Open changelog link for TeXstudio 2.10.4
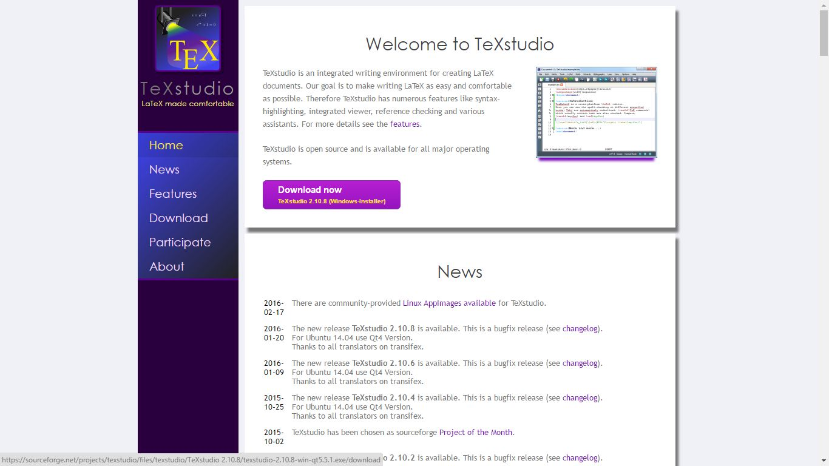This screenshot has width=829, height=466. point(580,397)
